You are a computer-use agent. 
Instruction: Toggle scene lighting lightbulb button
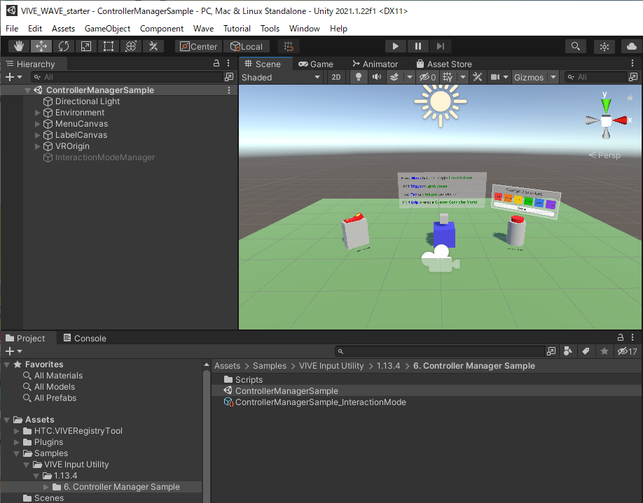click(359, 77)
